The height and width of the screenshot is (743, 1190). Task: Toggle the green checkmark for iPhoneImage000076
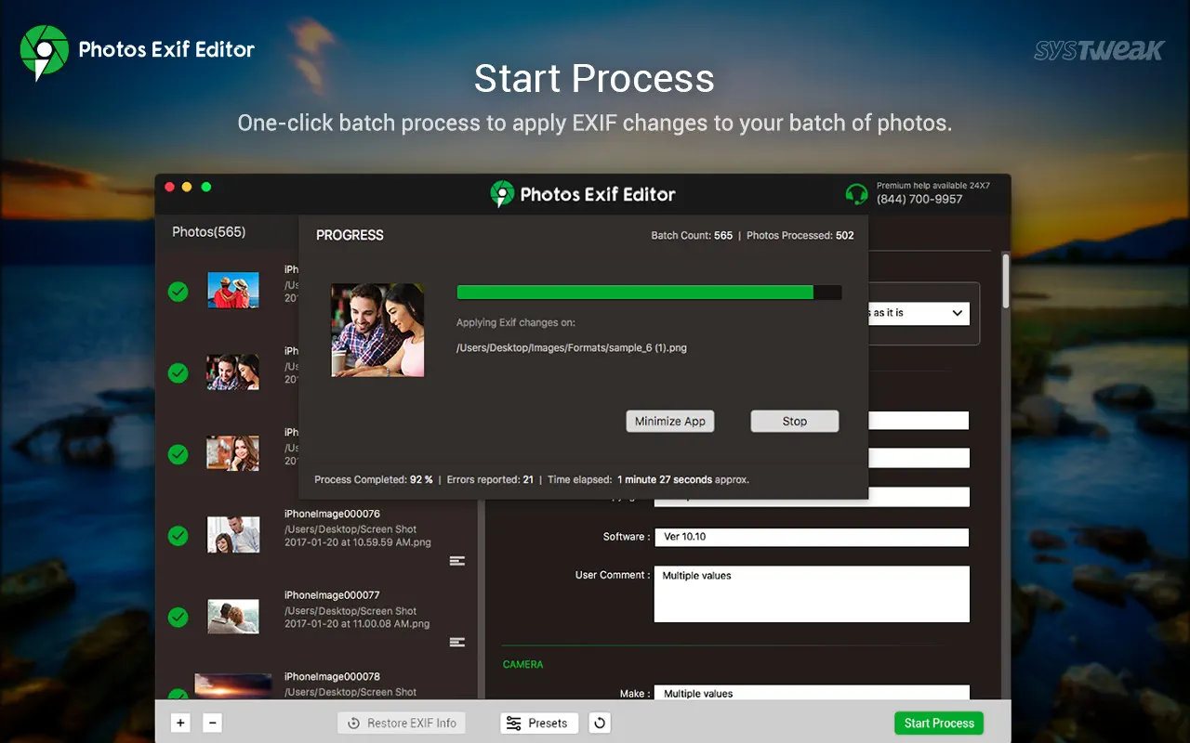click(x=178, y=536)
